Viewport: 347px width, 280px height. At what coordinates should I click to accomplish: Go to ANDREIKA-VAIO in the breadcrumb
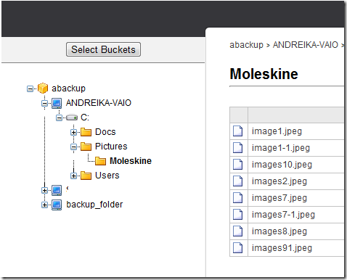306,45
